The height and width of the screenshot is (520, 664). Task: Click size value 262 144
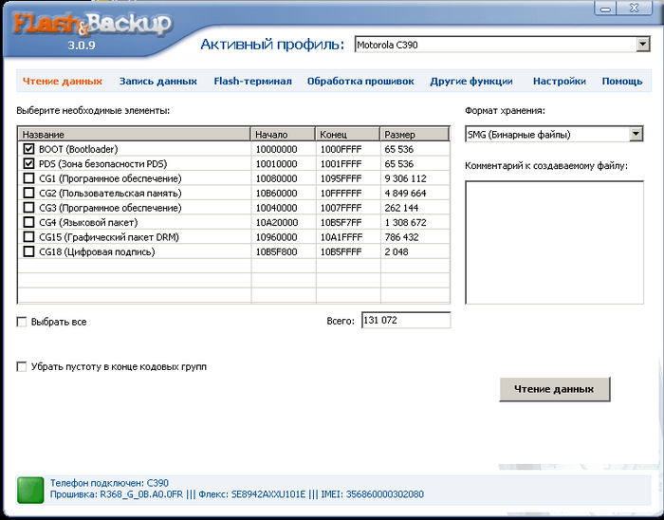(x=401, y=208)
